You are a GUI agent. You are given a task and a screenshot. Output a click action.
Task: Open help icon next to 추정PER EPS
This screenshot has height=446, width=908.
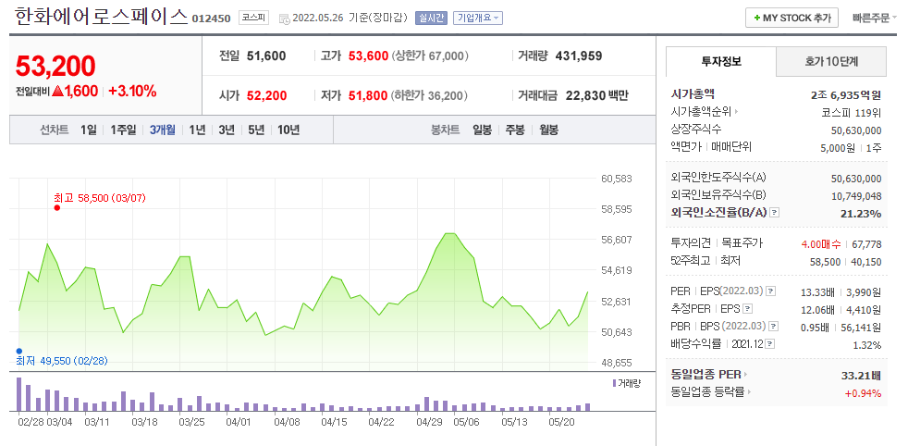click(x=748, y=309)
